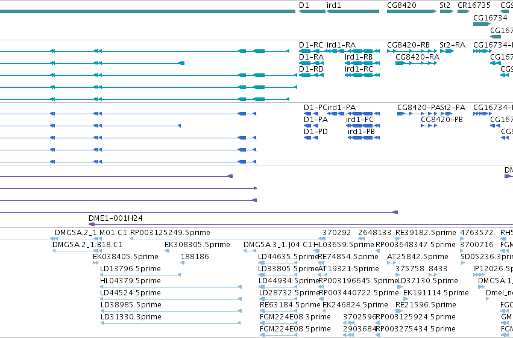Click the LD38985.5prime EST label
Screen dimensions: 513x338
pos(131,305)
